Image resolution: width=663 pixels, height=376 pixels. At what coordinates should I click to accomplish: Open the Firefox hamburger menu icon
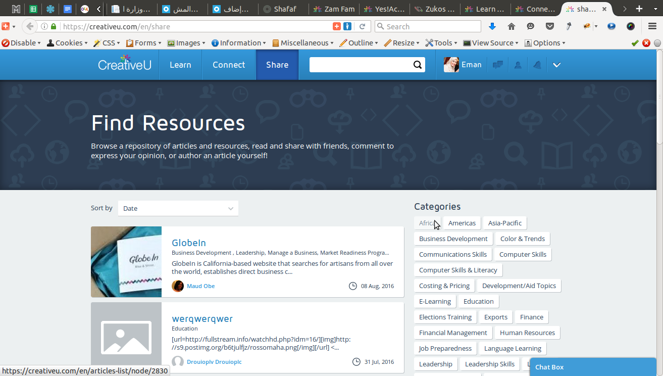click(x=652, y=26)
